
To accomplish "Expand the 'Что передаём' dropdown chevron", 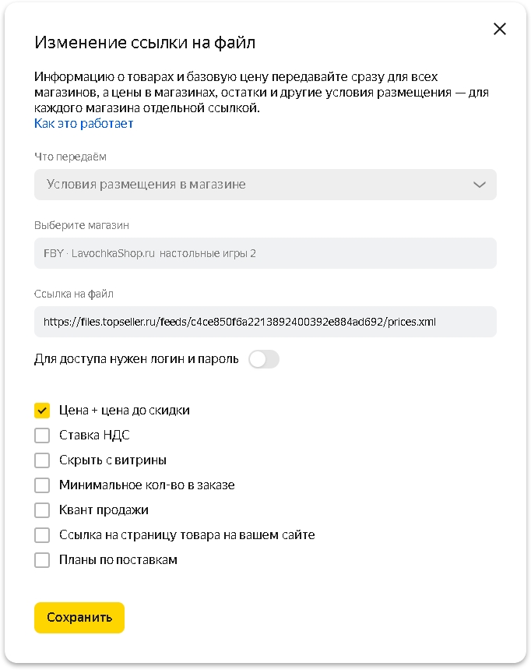I will [480, 185].
